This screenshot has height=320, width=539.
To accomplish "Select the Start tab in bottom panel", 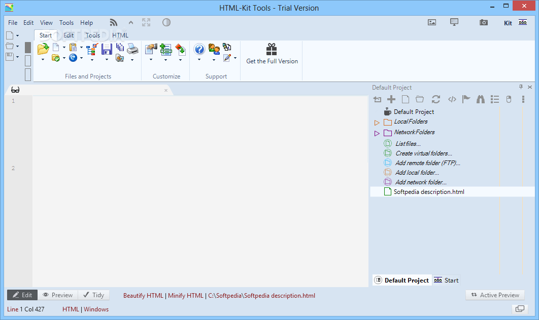I will click(446, 280).
